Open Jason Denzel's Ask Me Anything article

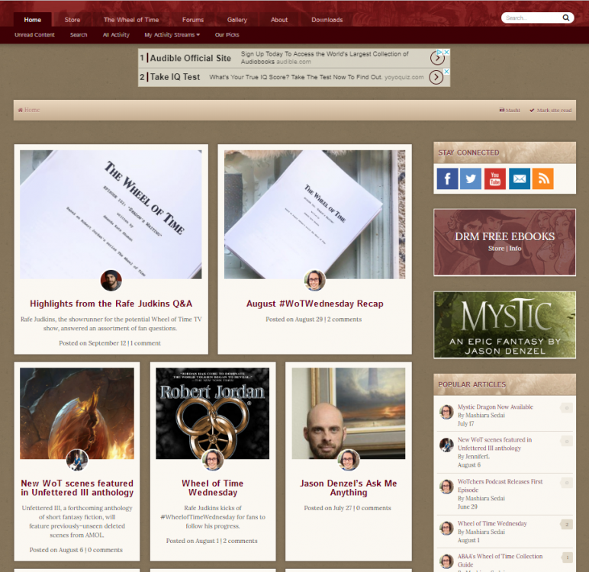point(348,487)
